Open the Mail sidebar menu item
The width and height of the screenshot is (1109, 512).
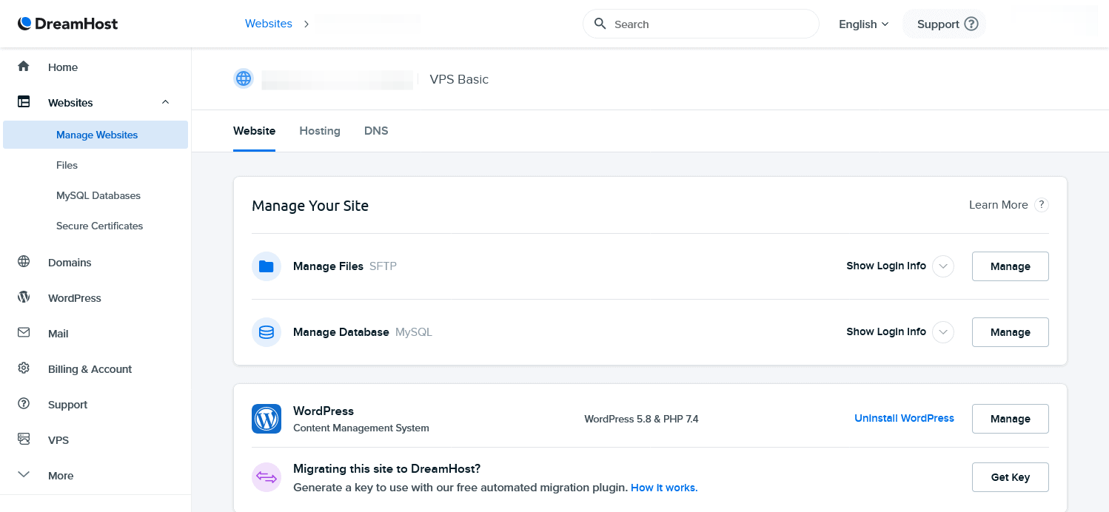[58, 333]
